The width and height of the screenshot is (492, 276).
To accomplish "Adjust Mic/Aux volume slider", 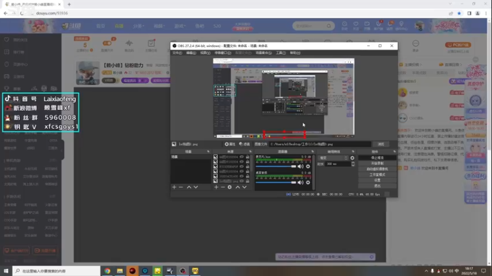I will [x=276, y=166].
